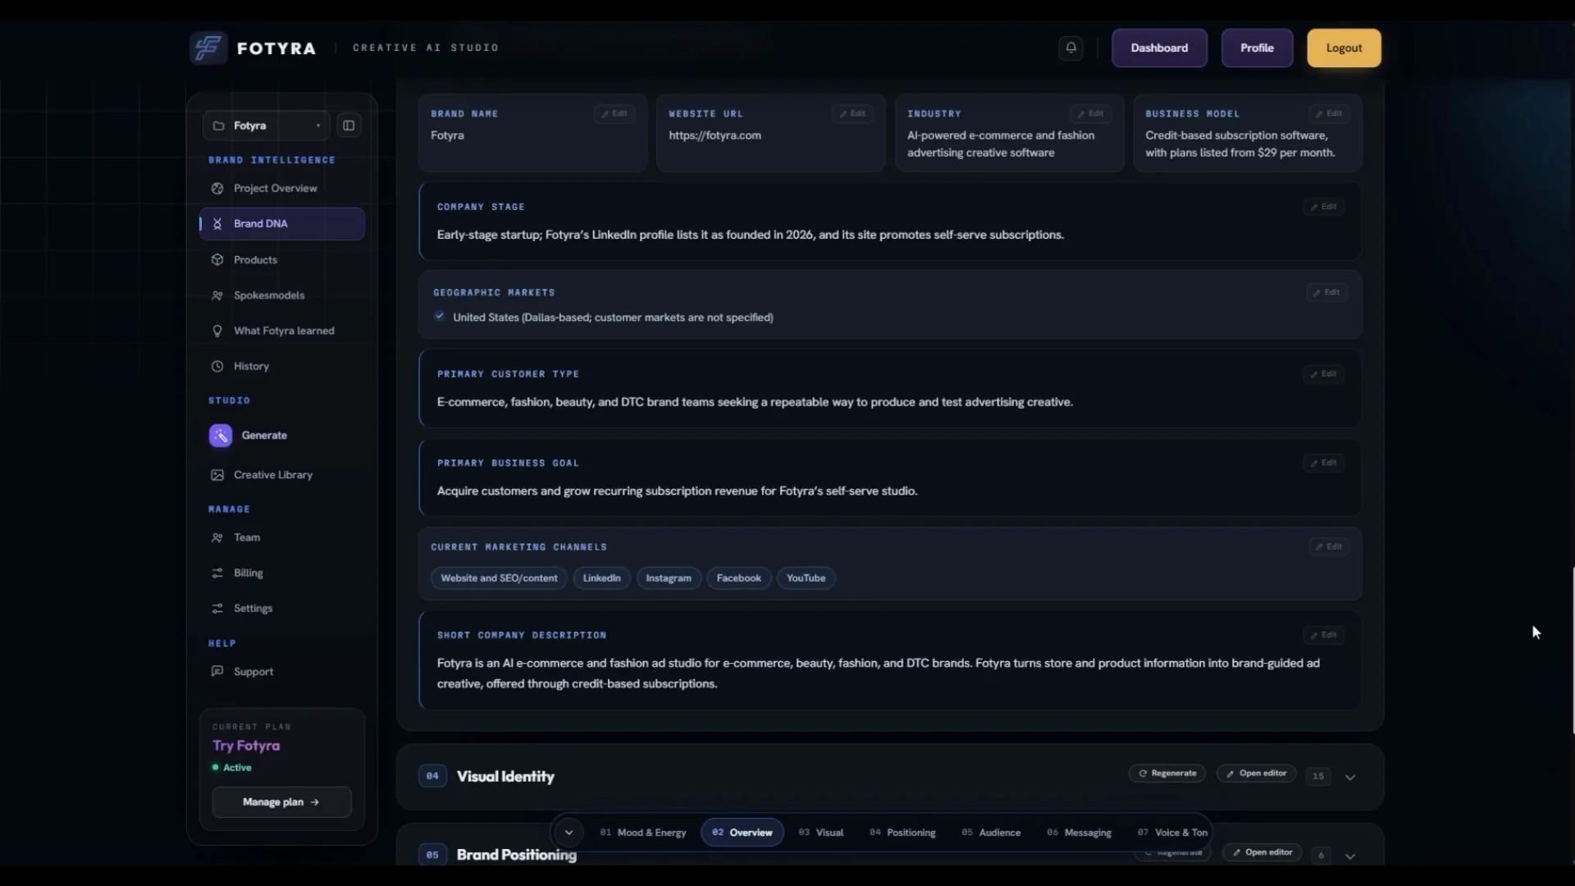
Task: Click the Products box icon
Action: [x=217, y=260]
